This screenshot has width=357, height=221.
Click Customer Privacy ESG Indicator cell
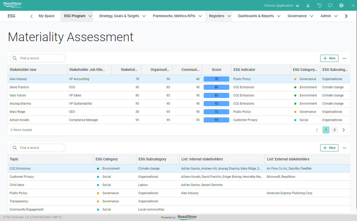(x=245, y=120)
